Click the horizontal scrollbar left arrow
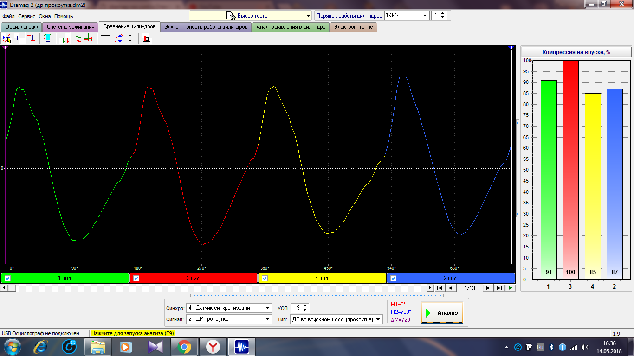The width and height of the screenshot is (634, 356). point(4,288)
